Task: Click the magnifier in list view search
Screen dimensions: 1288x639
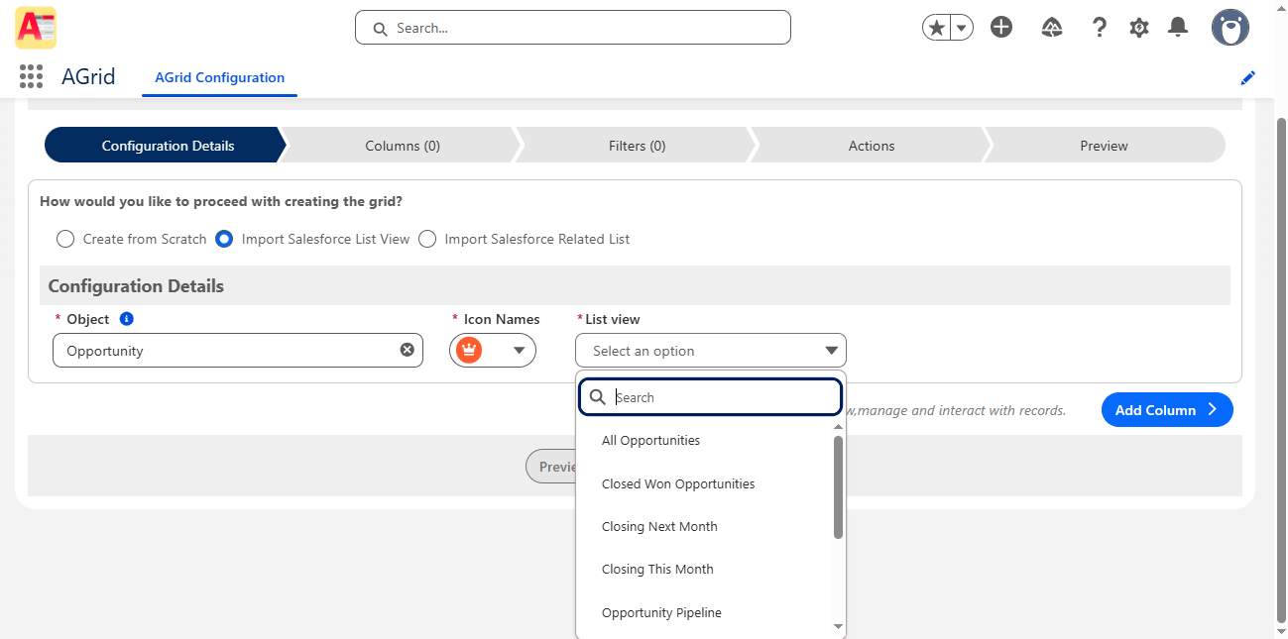Action: pos(598,397)
